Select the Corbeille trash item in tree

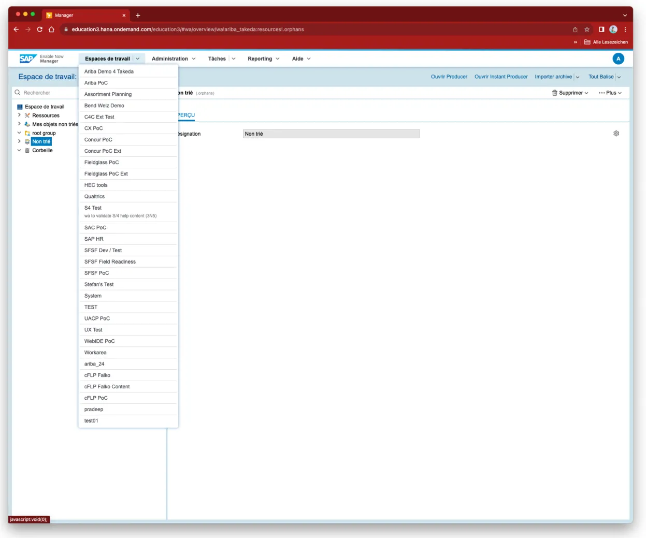[42, 150]
